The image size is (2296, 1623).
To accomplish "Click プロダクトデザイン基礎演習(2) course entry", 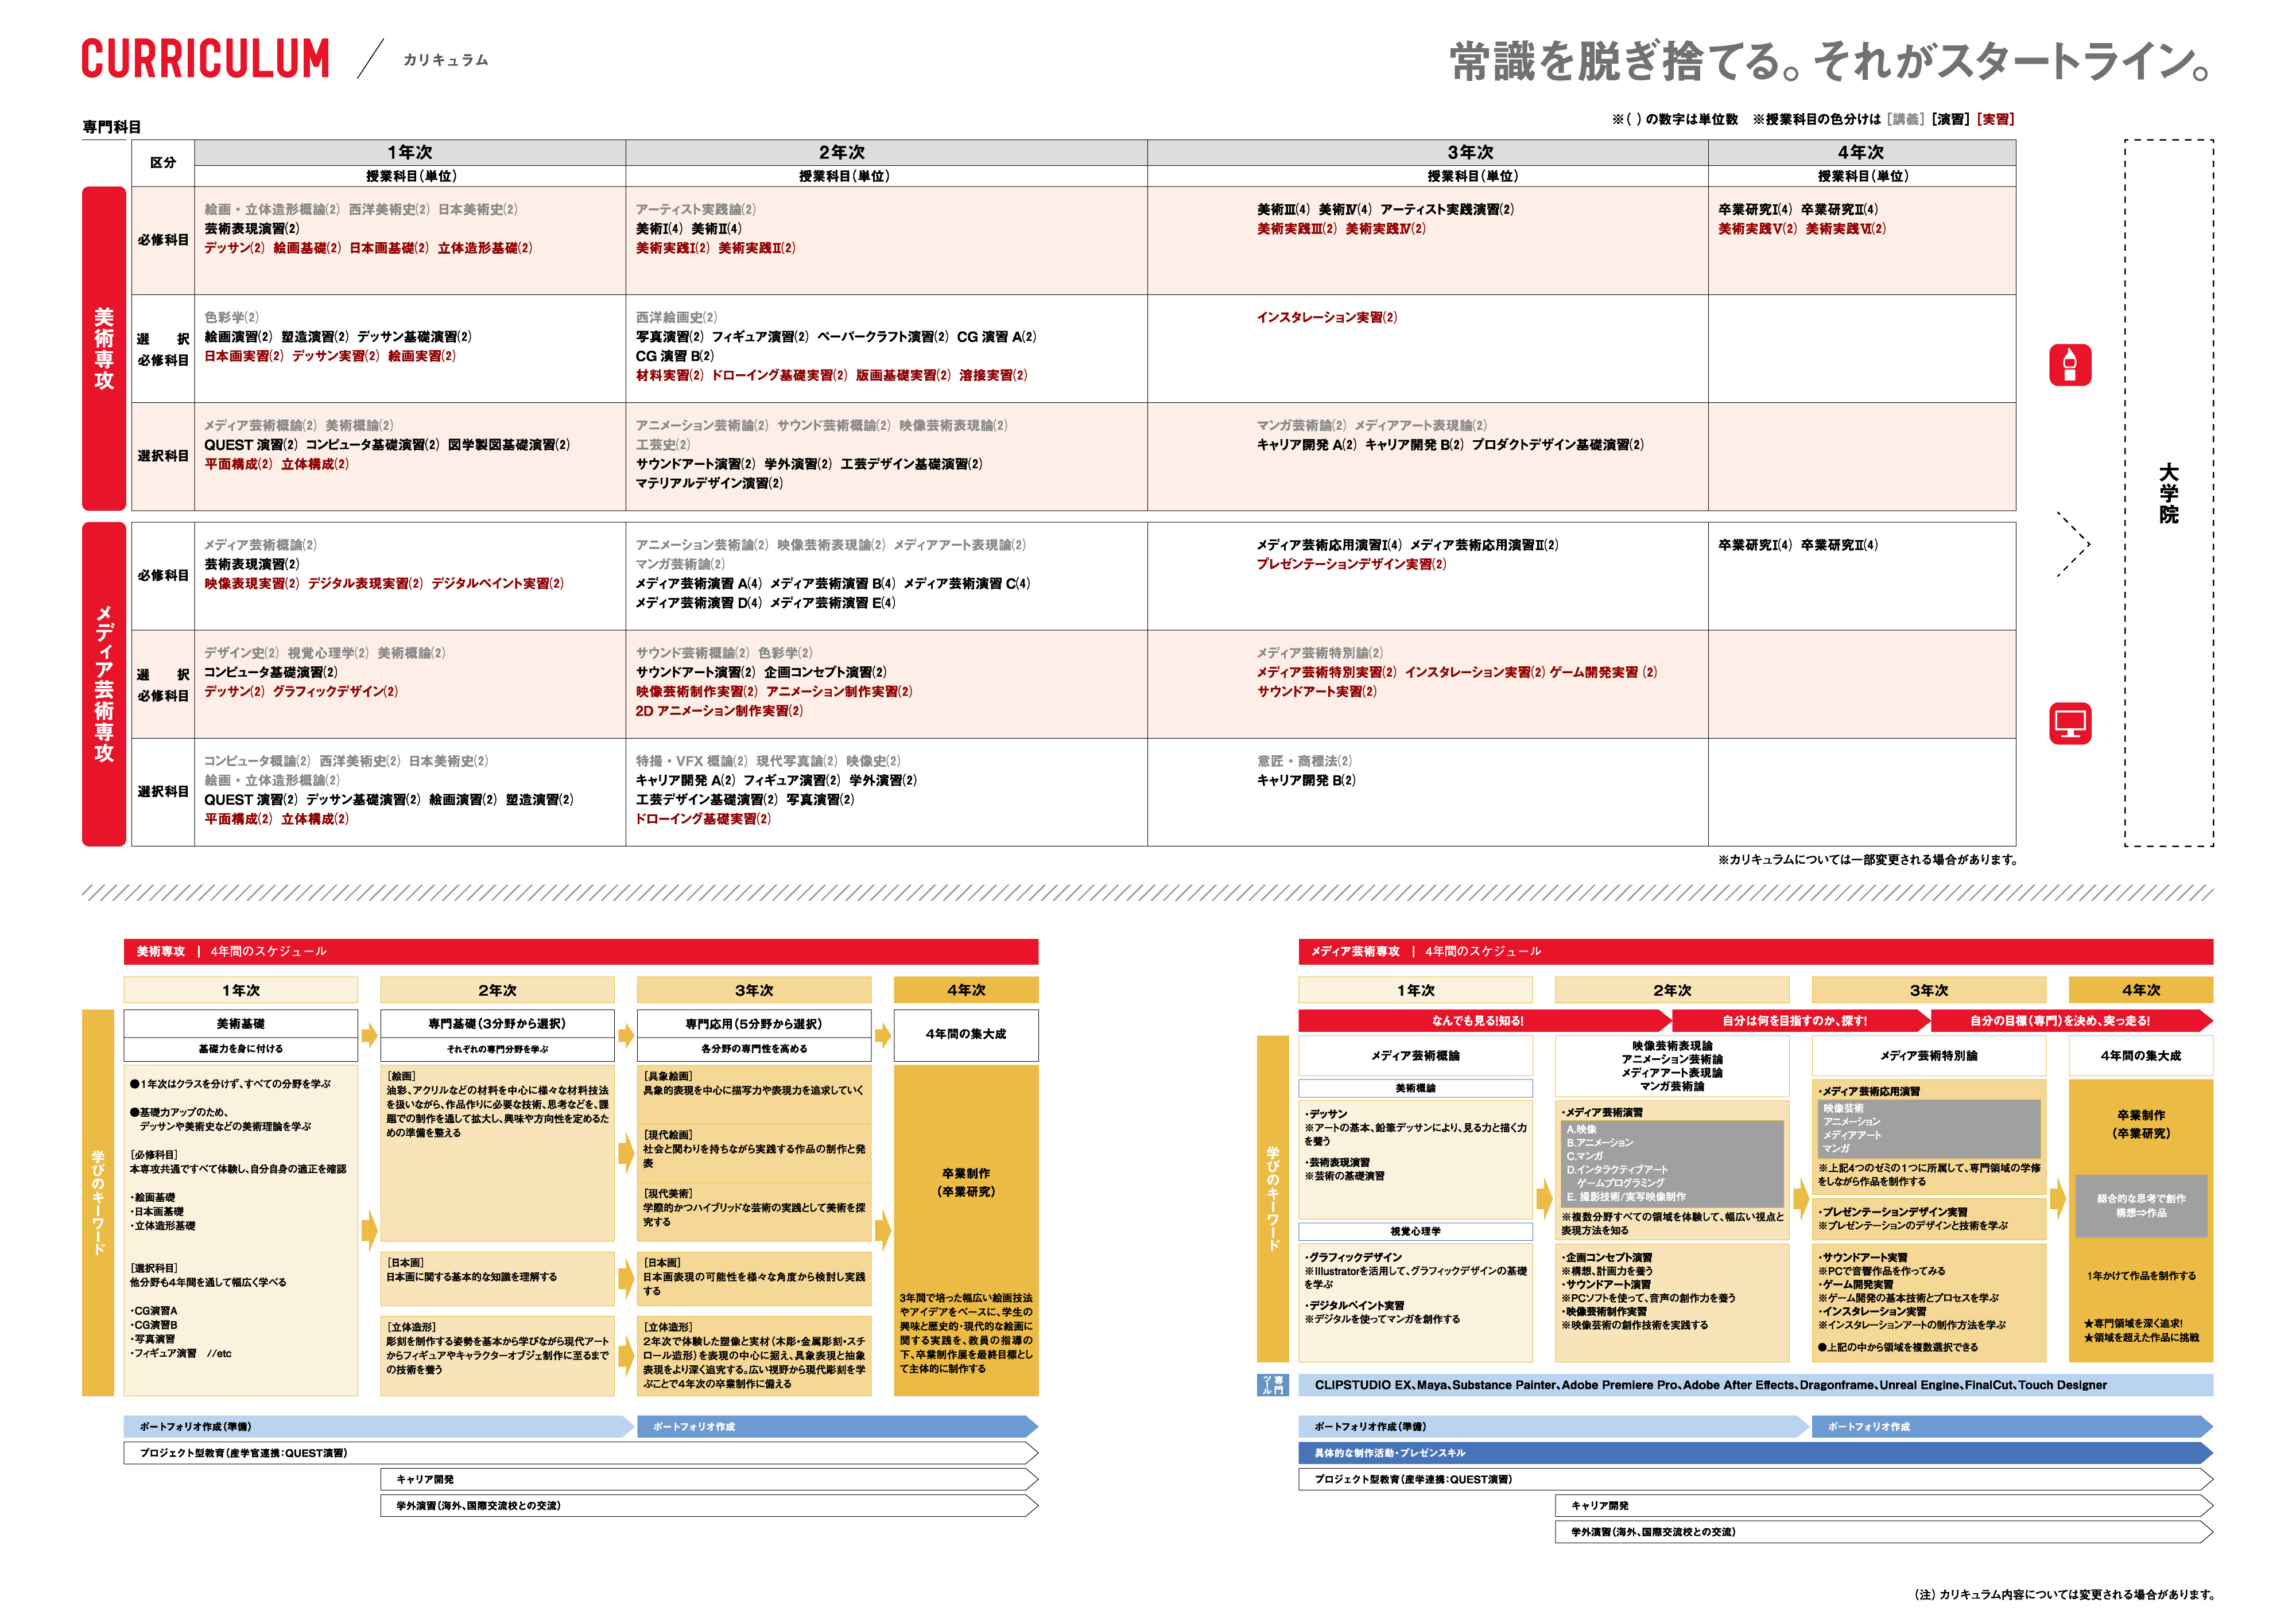I will click(1557, 445).
